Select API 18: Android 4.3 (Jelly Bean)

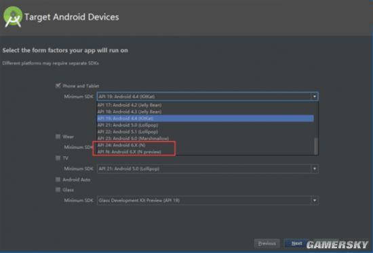tap(205, 112)
